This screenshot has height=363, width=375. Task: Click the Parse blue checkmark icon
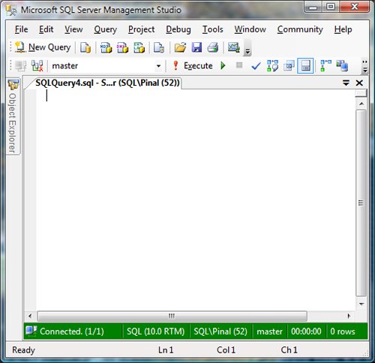tap(256, 66)
